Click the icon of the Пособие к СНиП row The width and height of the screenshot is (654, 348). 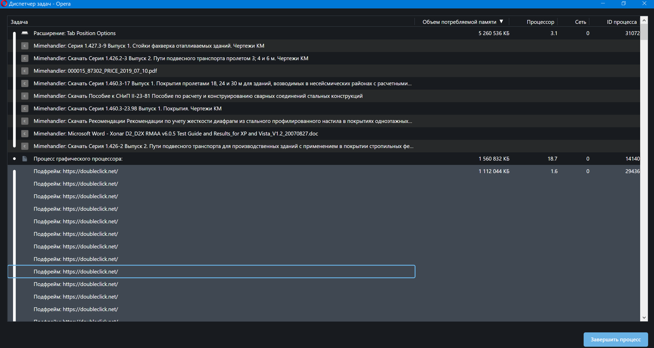coord(25,96)
